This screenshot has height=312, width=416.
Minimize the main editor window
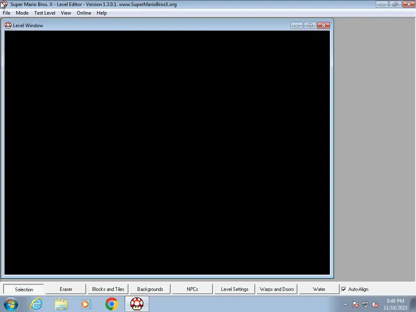pyautogui.click(x=382, y=4)
